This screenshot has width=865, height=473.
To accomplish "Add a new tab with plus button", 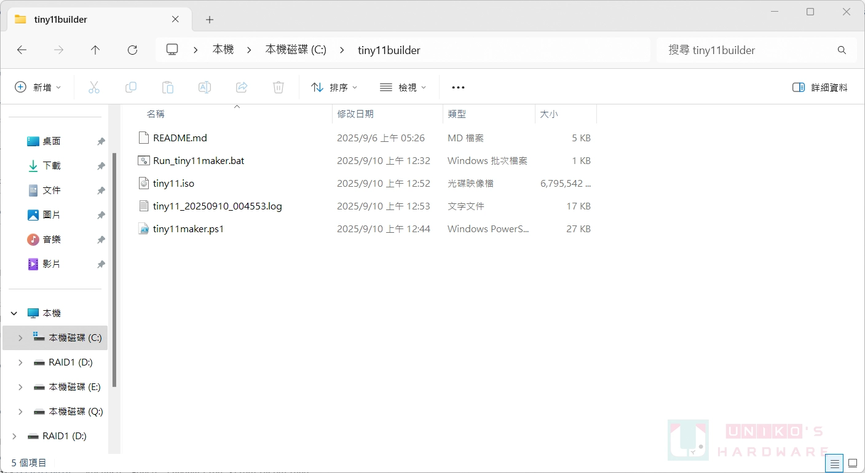I will pos(210,20).
